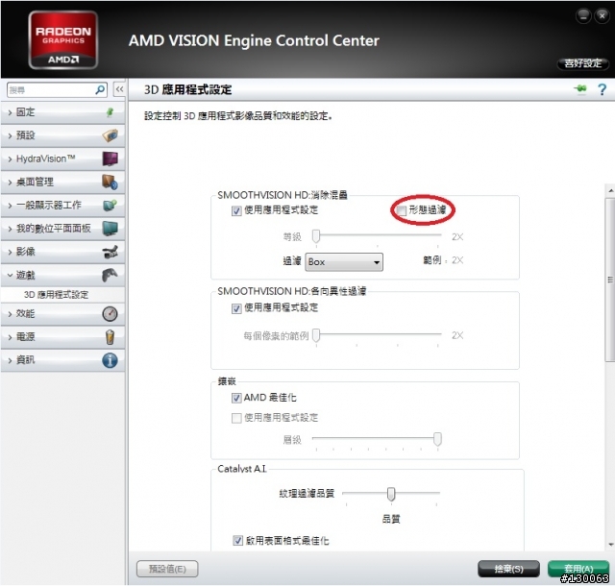Screen dimensions: 615x586
Task: Toggle 使用應用程式設定 under 各向異性過濾
Action: click(x=236, y=308)
